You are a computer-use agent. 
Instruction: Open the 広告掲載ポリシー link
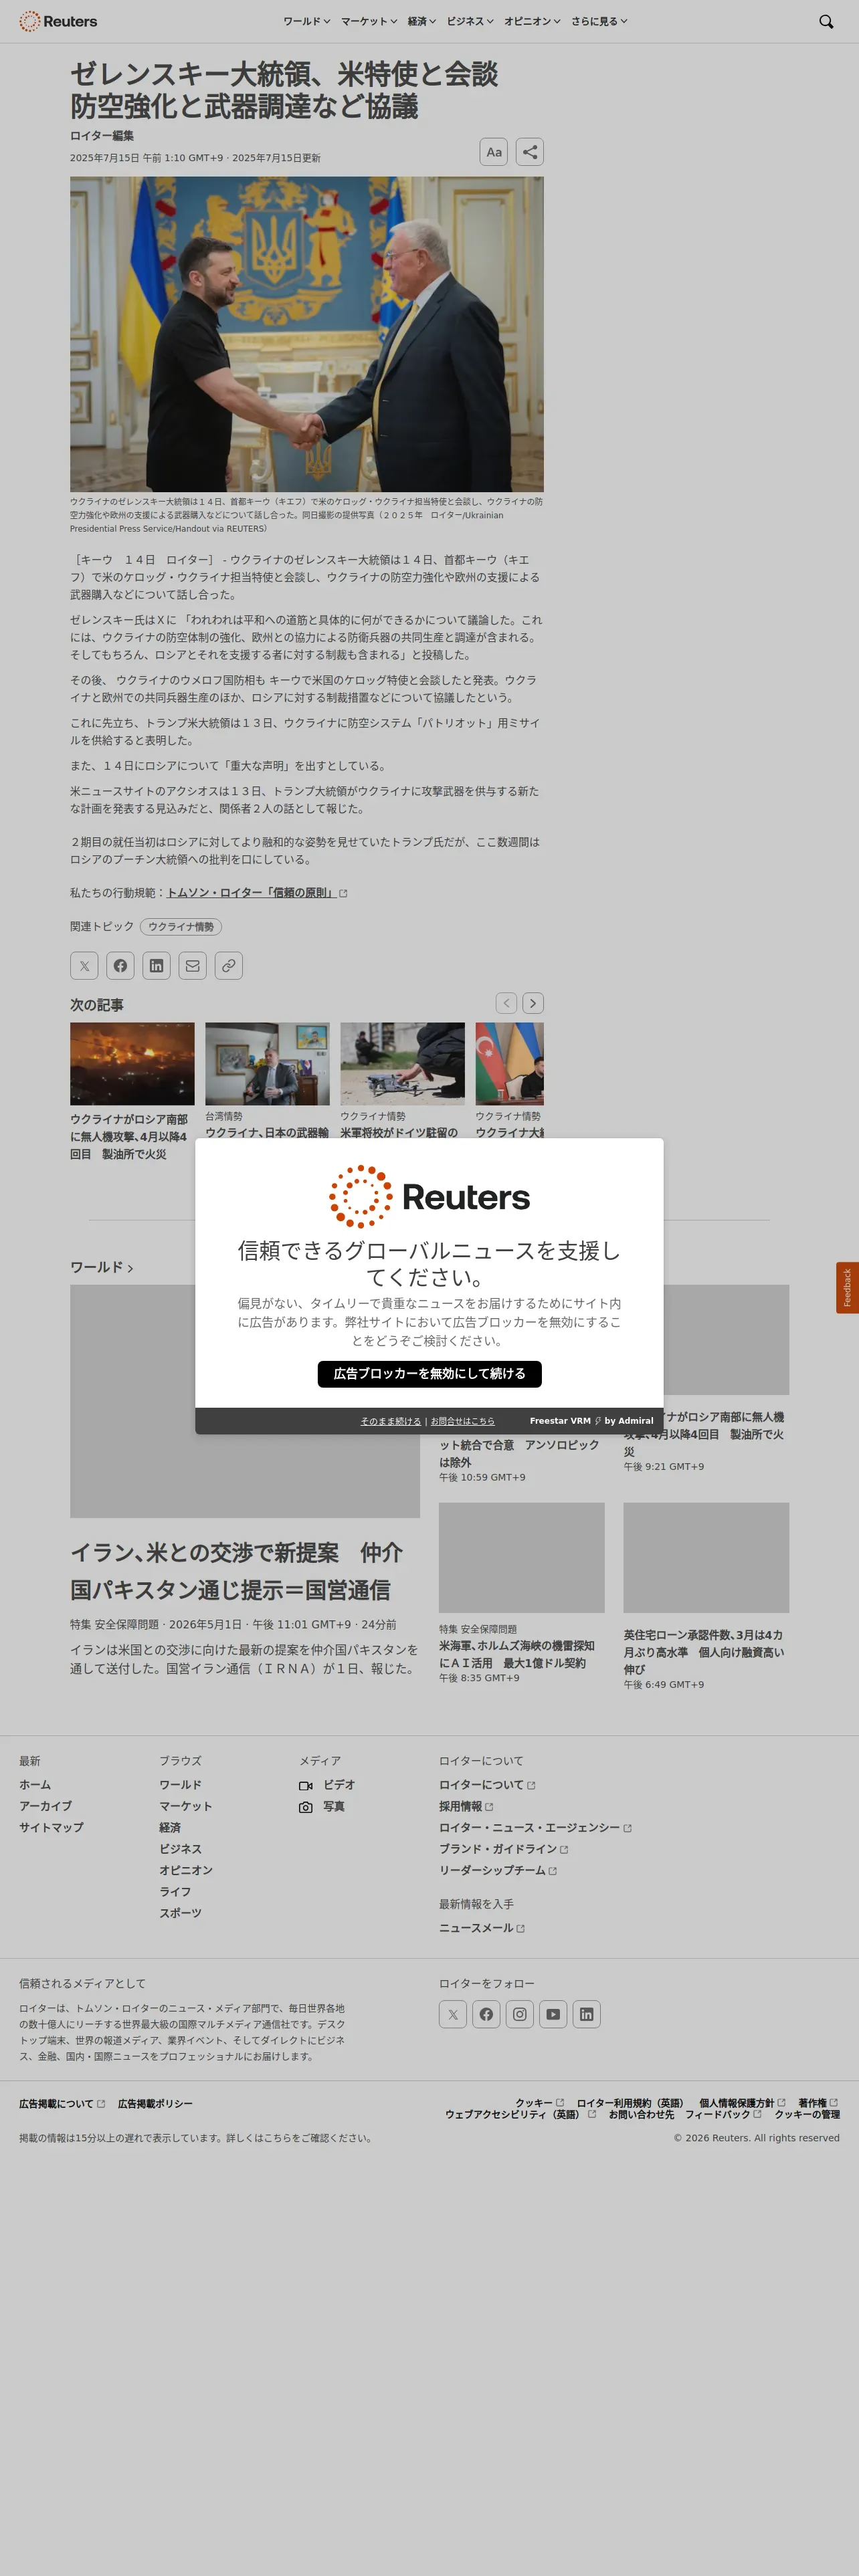point(155,2104)
